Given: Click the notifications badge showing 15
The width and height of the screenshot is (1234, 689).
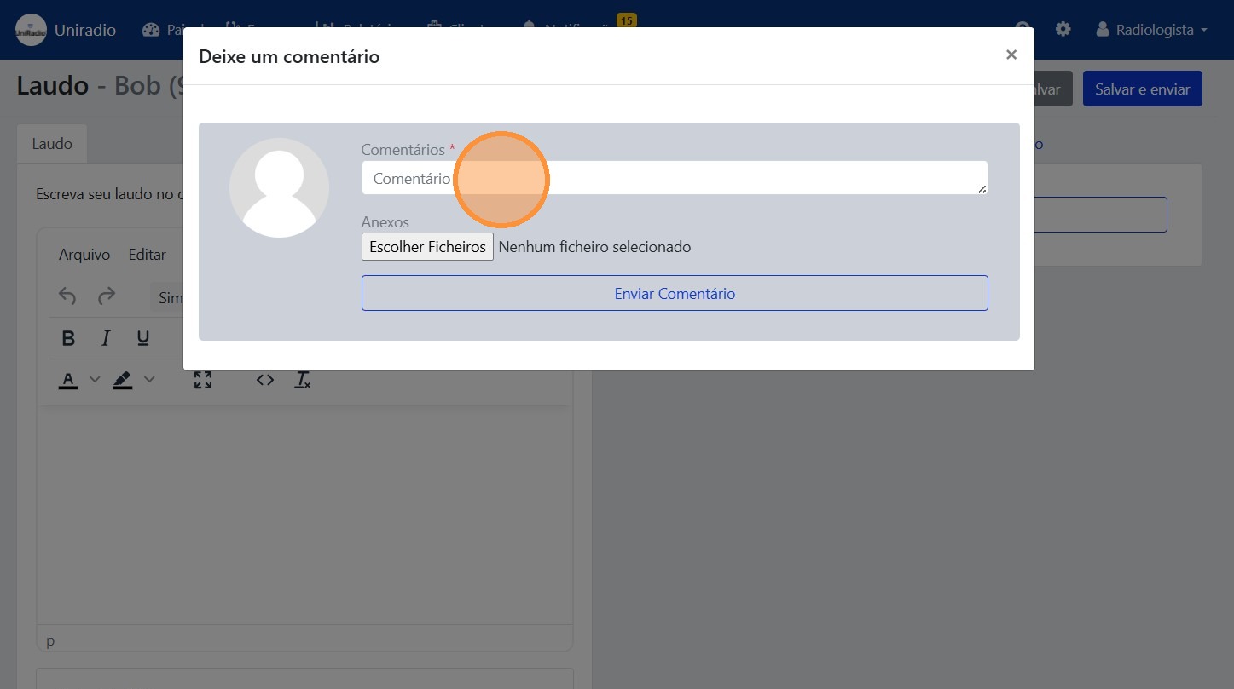Looking at the screenshot, I should coord(626,20).
